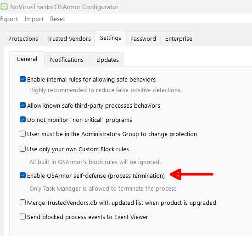The image size is (252, 236).
Task: Enable Merge TrustedVendors.db checkbox
Action: 22,203
